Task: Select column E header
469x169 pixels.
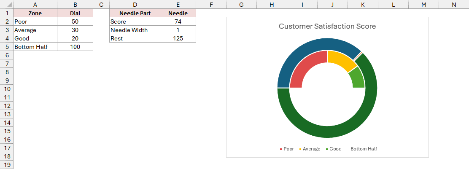Action: click(x=178, y=5)
